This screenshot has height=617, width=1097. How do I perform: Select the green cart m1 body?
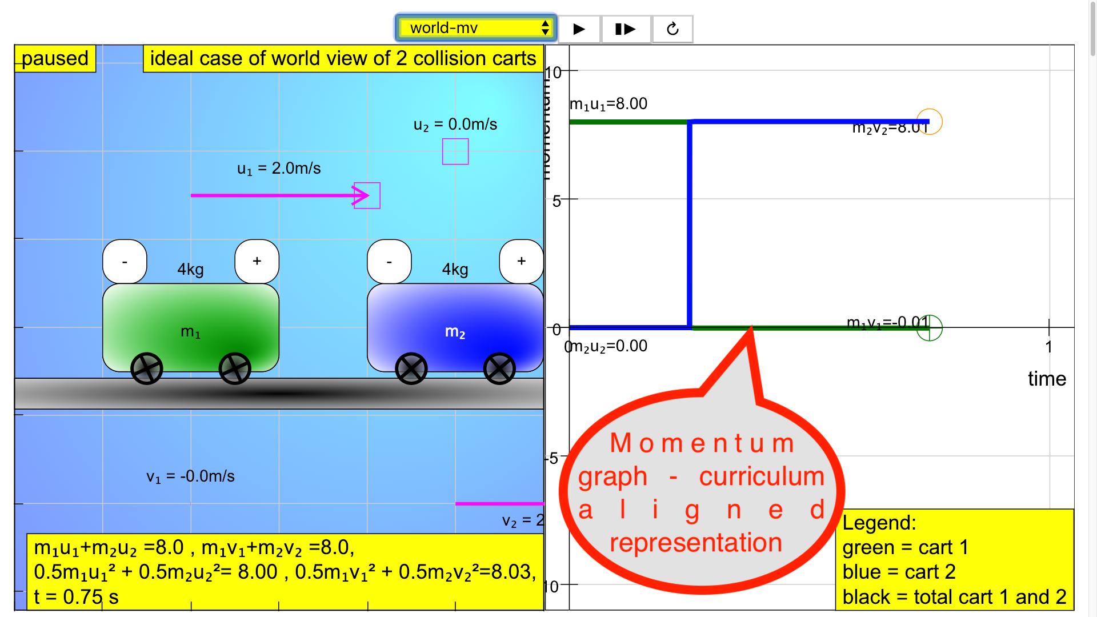(x=191, y=328)
